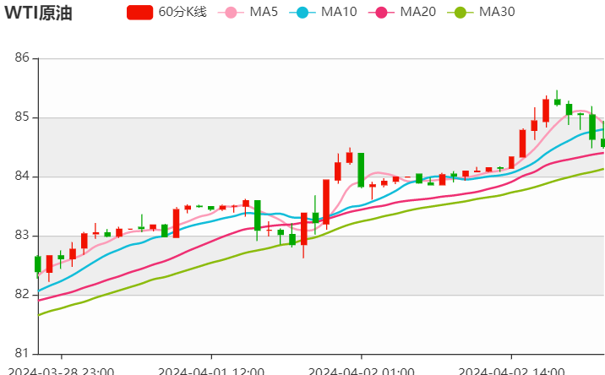The height and width of the screenshot is (375, 605).
Task: Toggle the MA30 legend entry
Action: coord(481,12)
